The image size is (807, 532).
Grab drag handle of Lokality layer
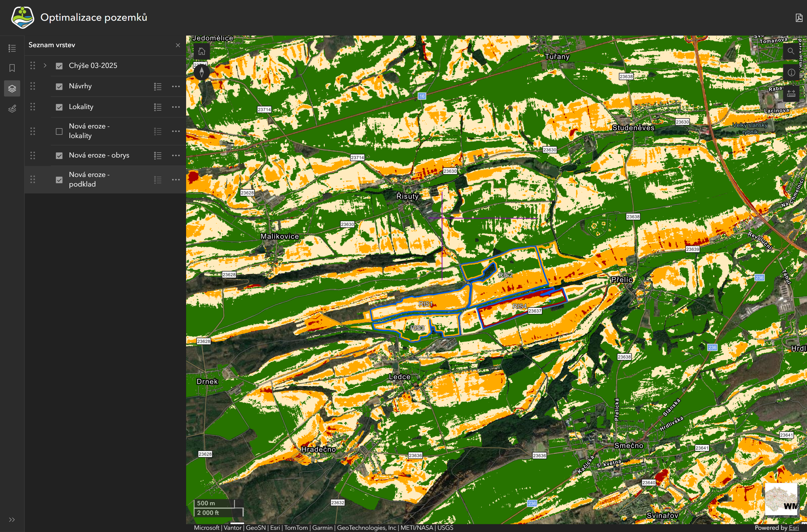(x=33, y=107)
